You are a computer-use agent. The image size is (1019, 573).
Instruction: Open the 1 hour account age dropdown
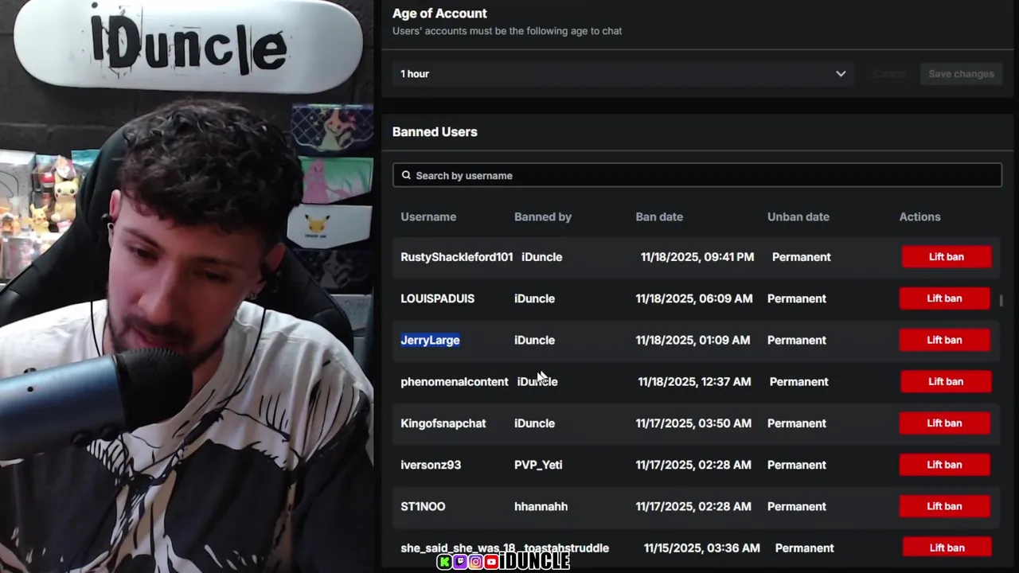click(x=623, y=74)
